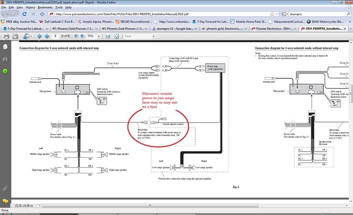Open the Bookmarks menu
Screen dimensions: 353x215
pos(45,8)
